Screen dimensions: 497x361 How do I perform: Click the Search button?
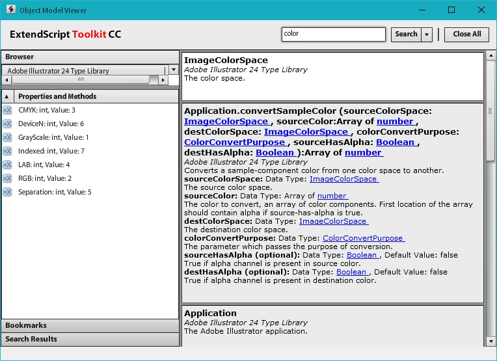(x=407, y=34)
